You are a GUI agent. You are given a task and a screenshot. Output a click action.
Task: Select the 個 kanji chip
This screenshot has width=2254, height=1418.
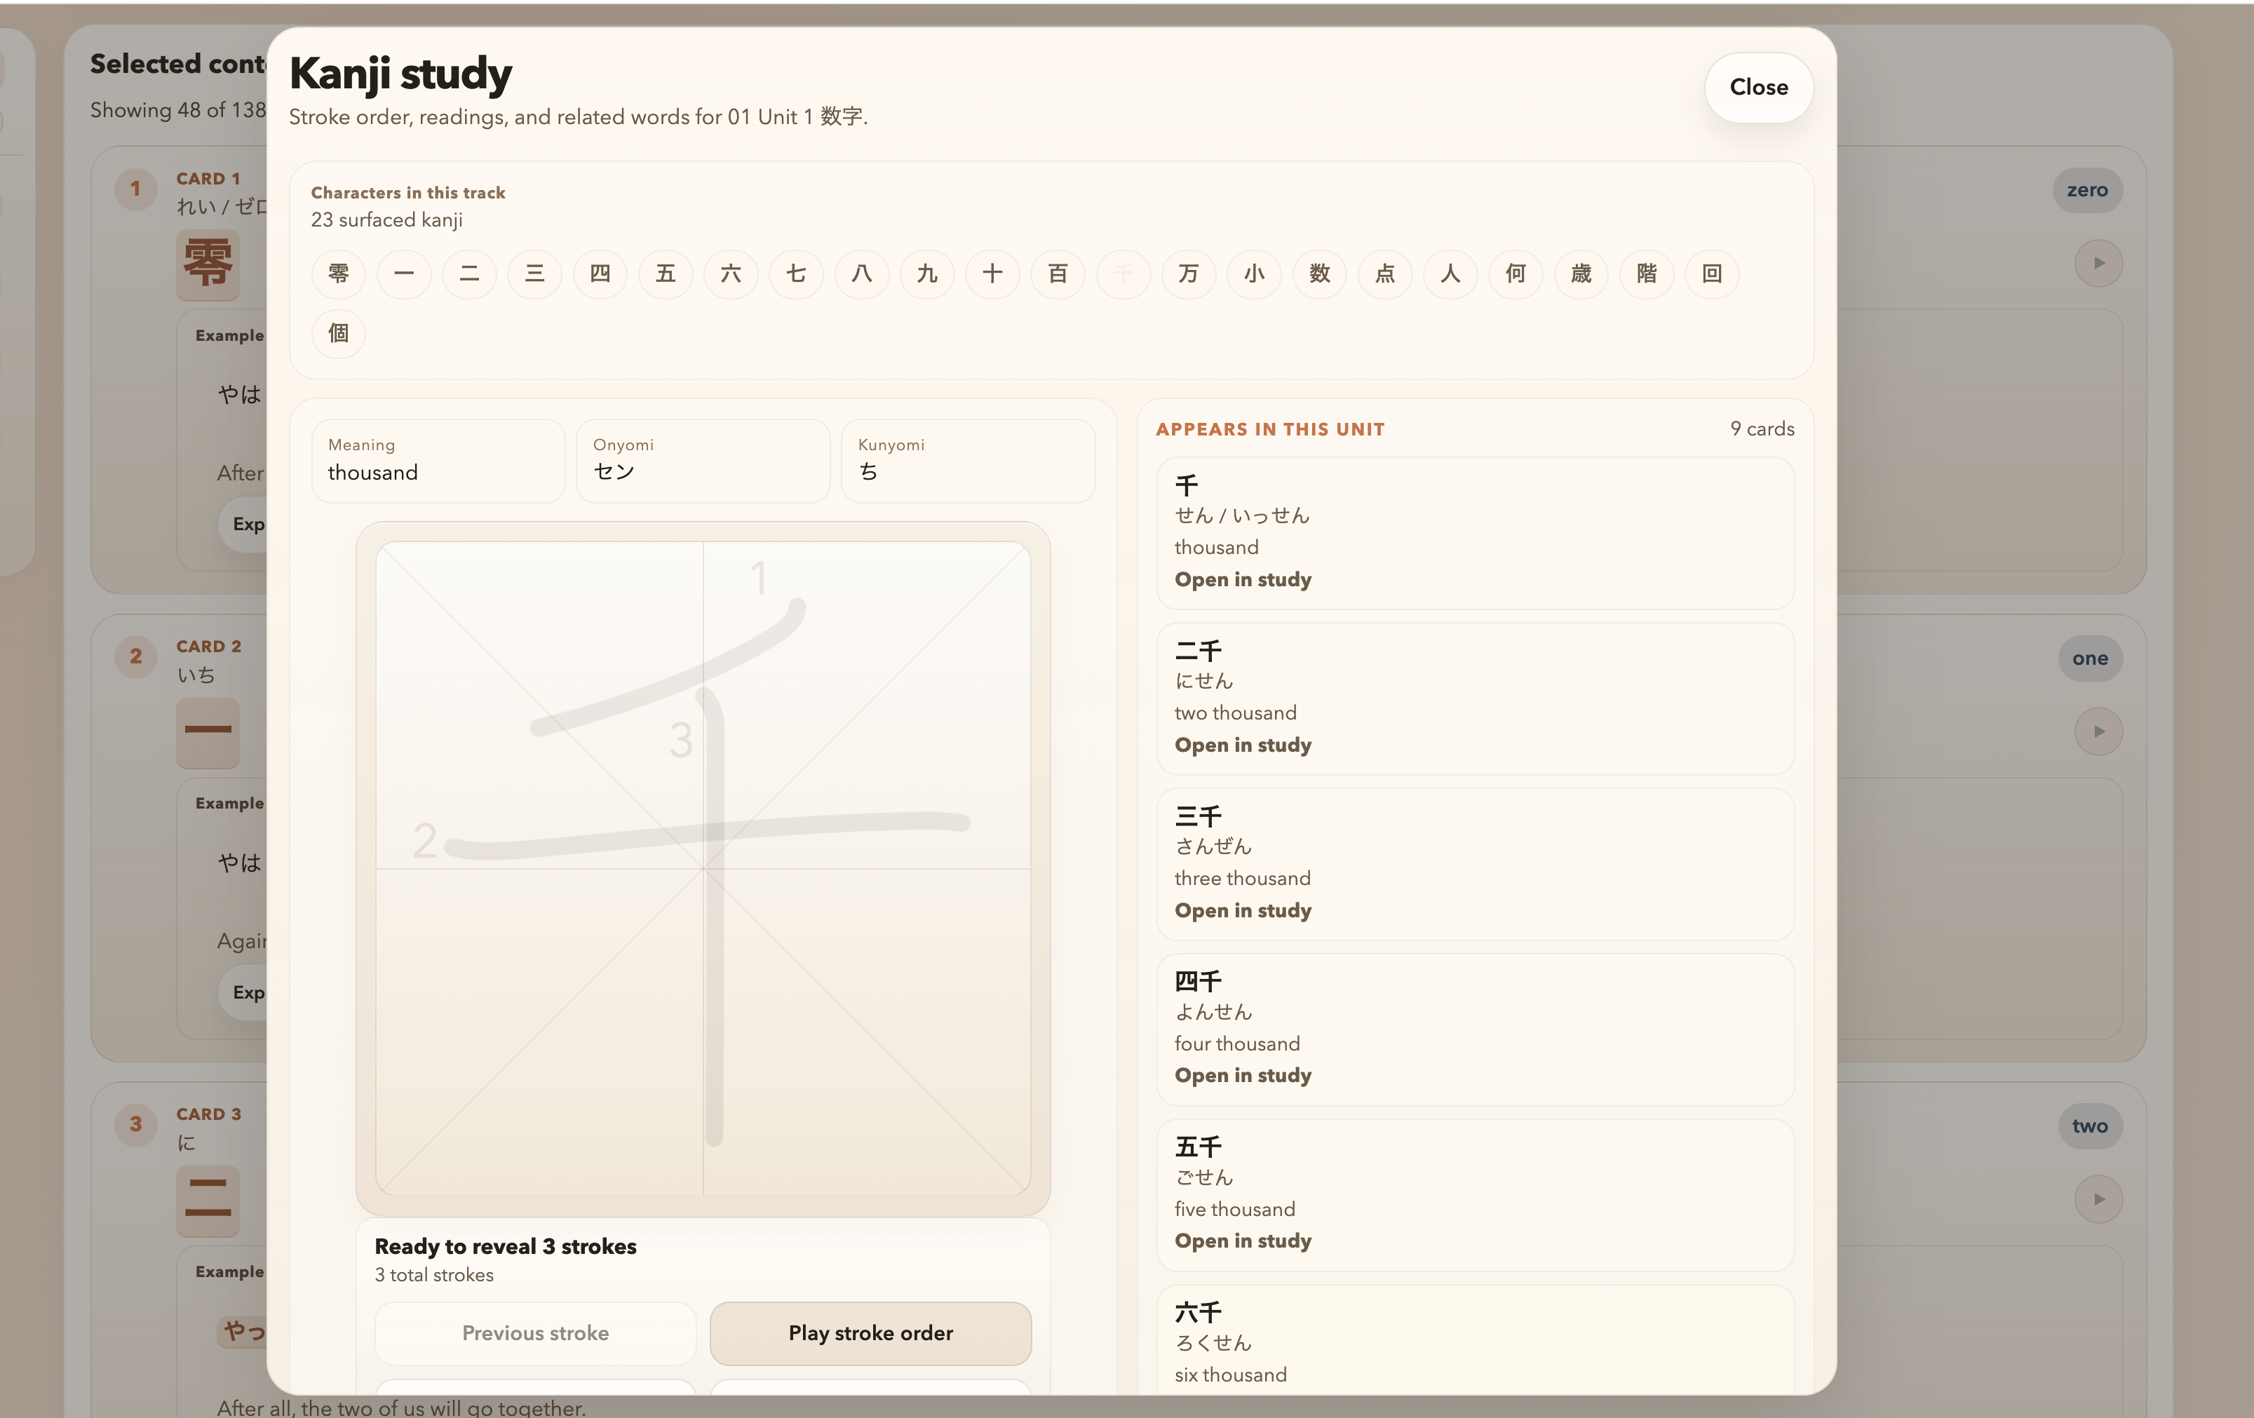(x=339, y=333)
